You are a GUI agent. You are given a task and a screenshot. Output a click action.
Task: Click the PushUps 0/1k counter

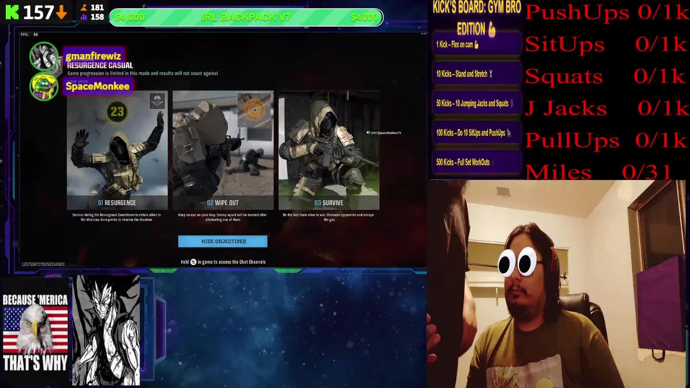coord(607,12)
